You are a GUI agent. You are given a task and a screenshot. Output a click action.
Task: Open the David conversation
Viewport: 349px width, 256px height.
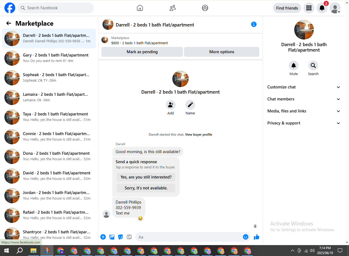click(49, 176)
